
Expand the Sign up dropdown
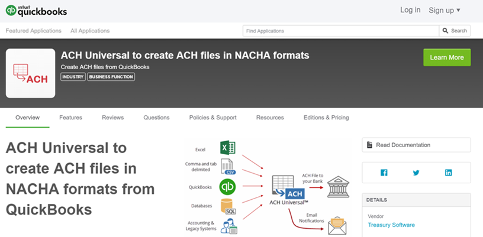point(445,10)
